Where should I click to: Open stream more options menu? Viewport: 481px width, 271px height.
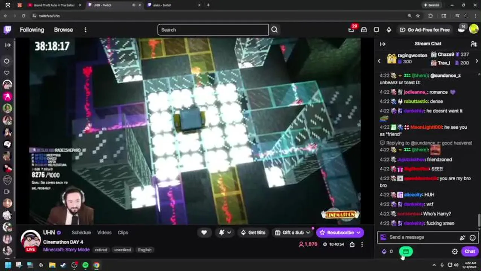[x=362, y=244]
